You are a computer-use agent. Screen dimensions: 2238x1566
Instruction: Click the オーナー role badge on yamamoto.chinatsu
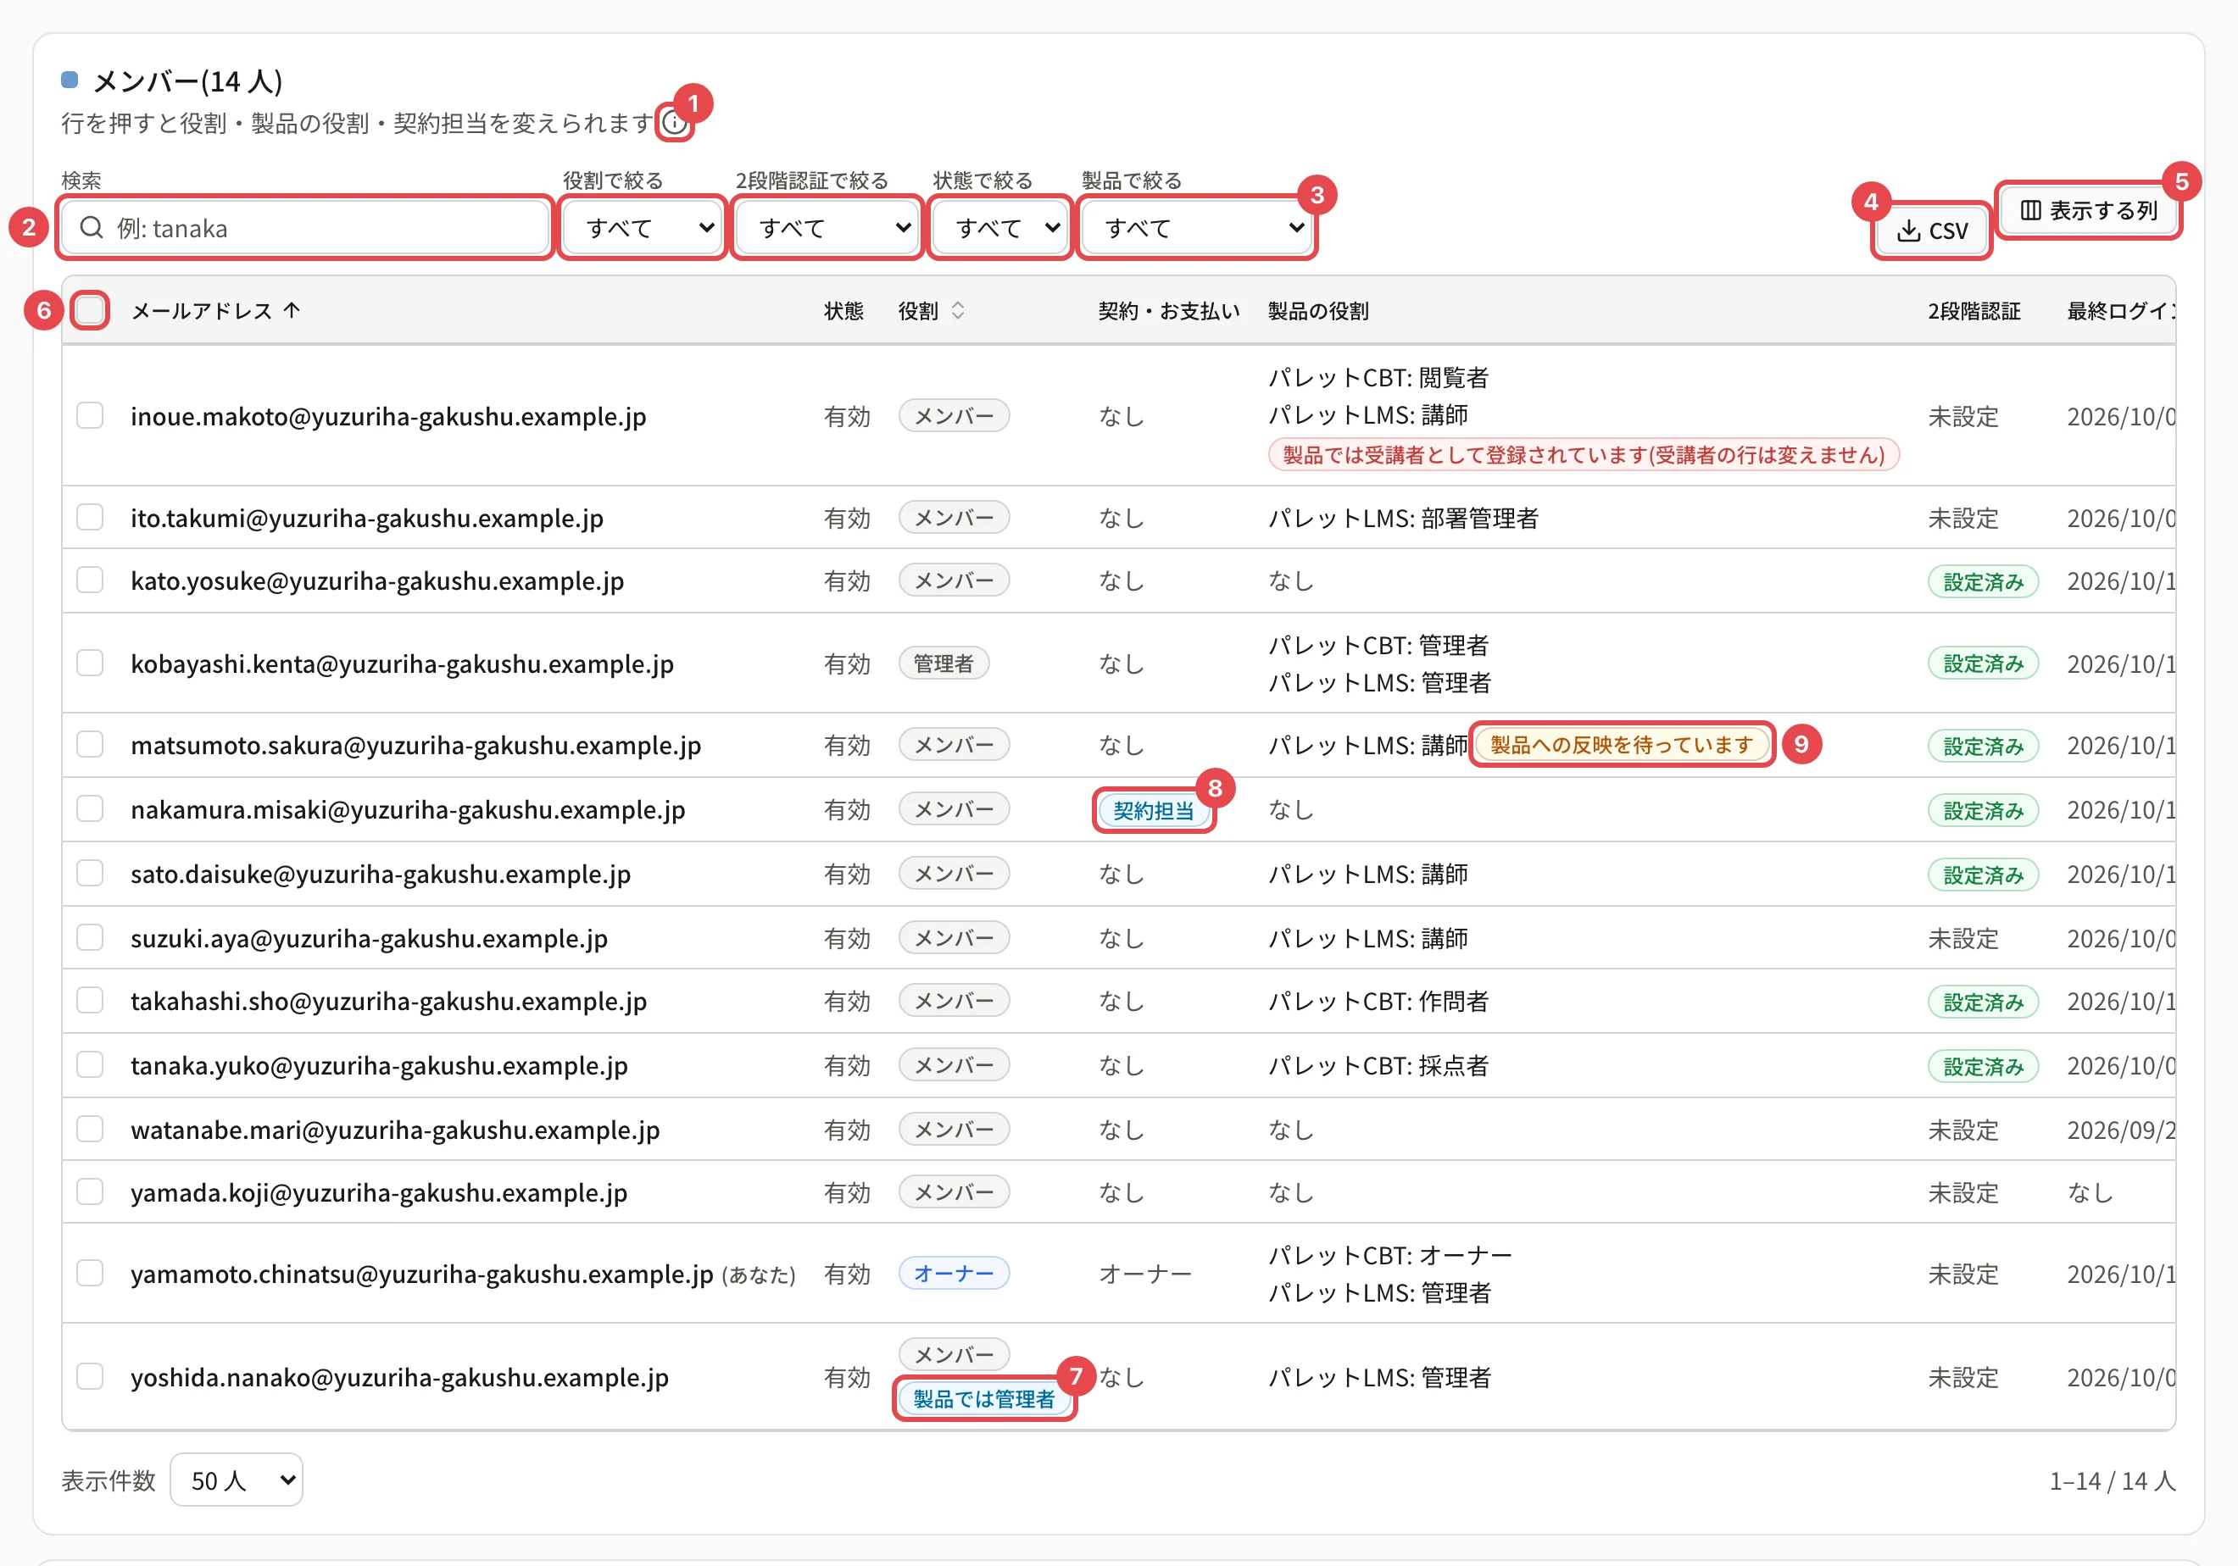[x=954, y=1274]
